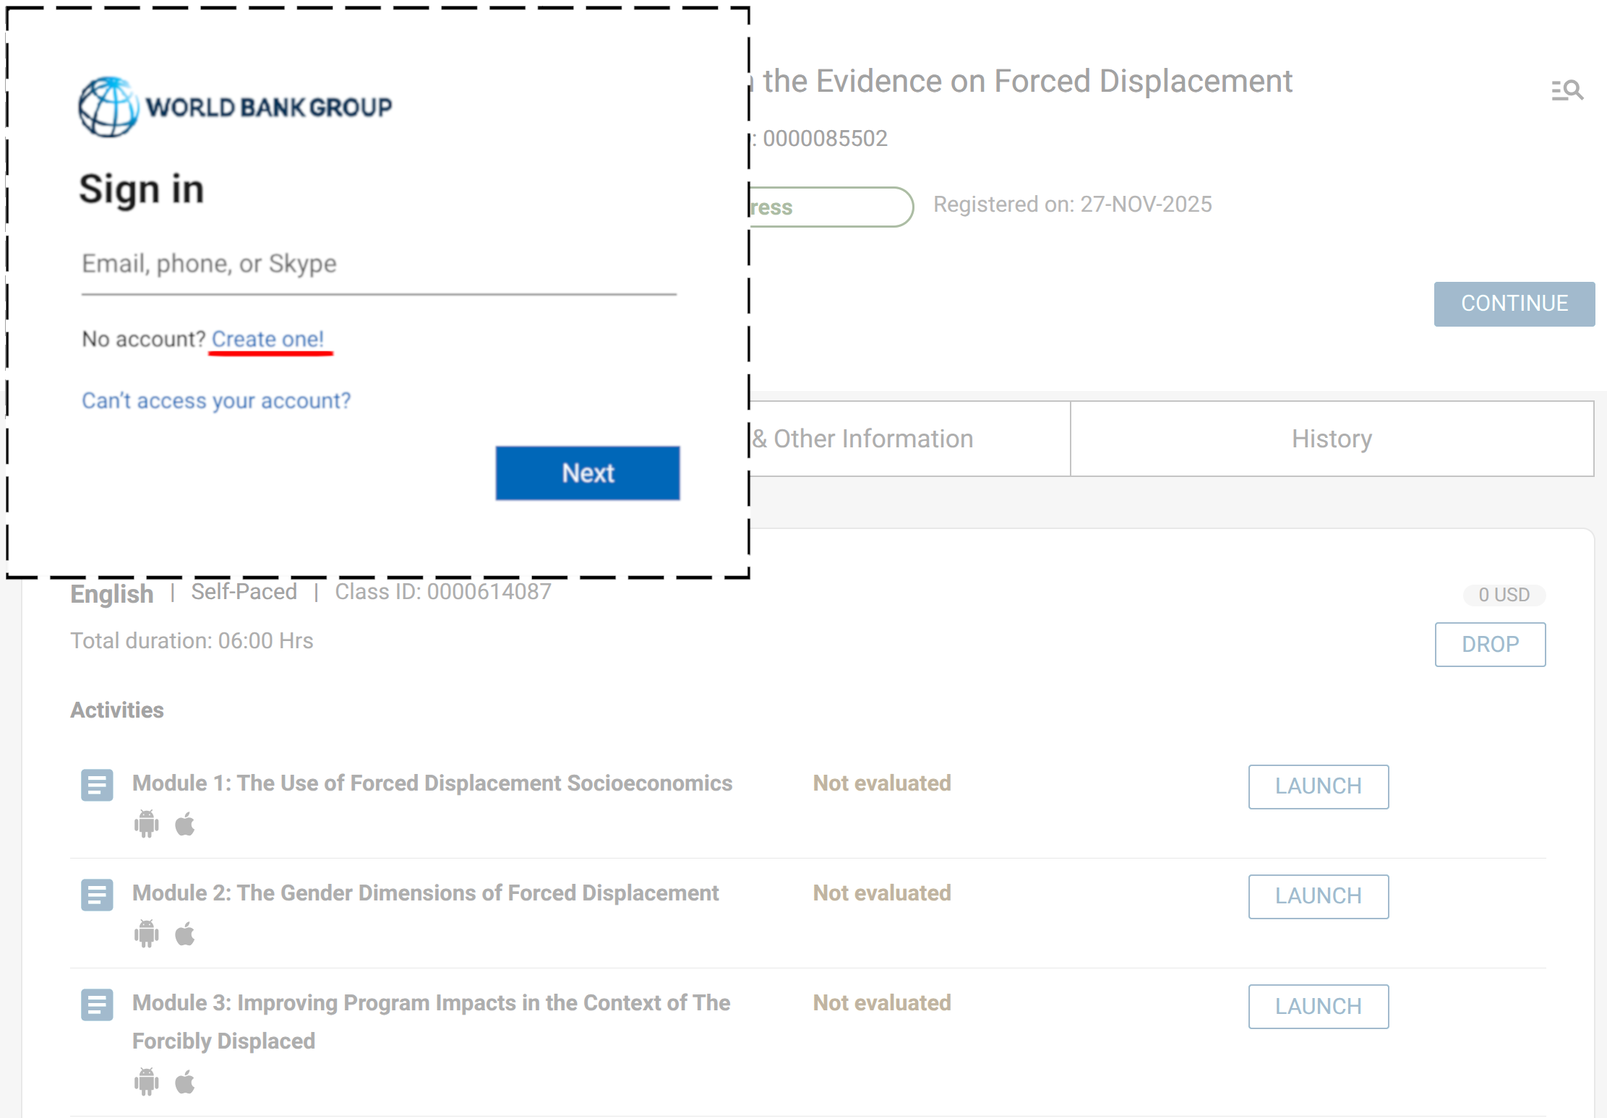Click Module 2 document icon
This screenshot has width=1607, height=1118.
tap(97, 895)
